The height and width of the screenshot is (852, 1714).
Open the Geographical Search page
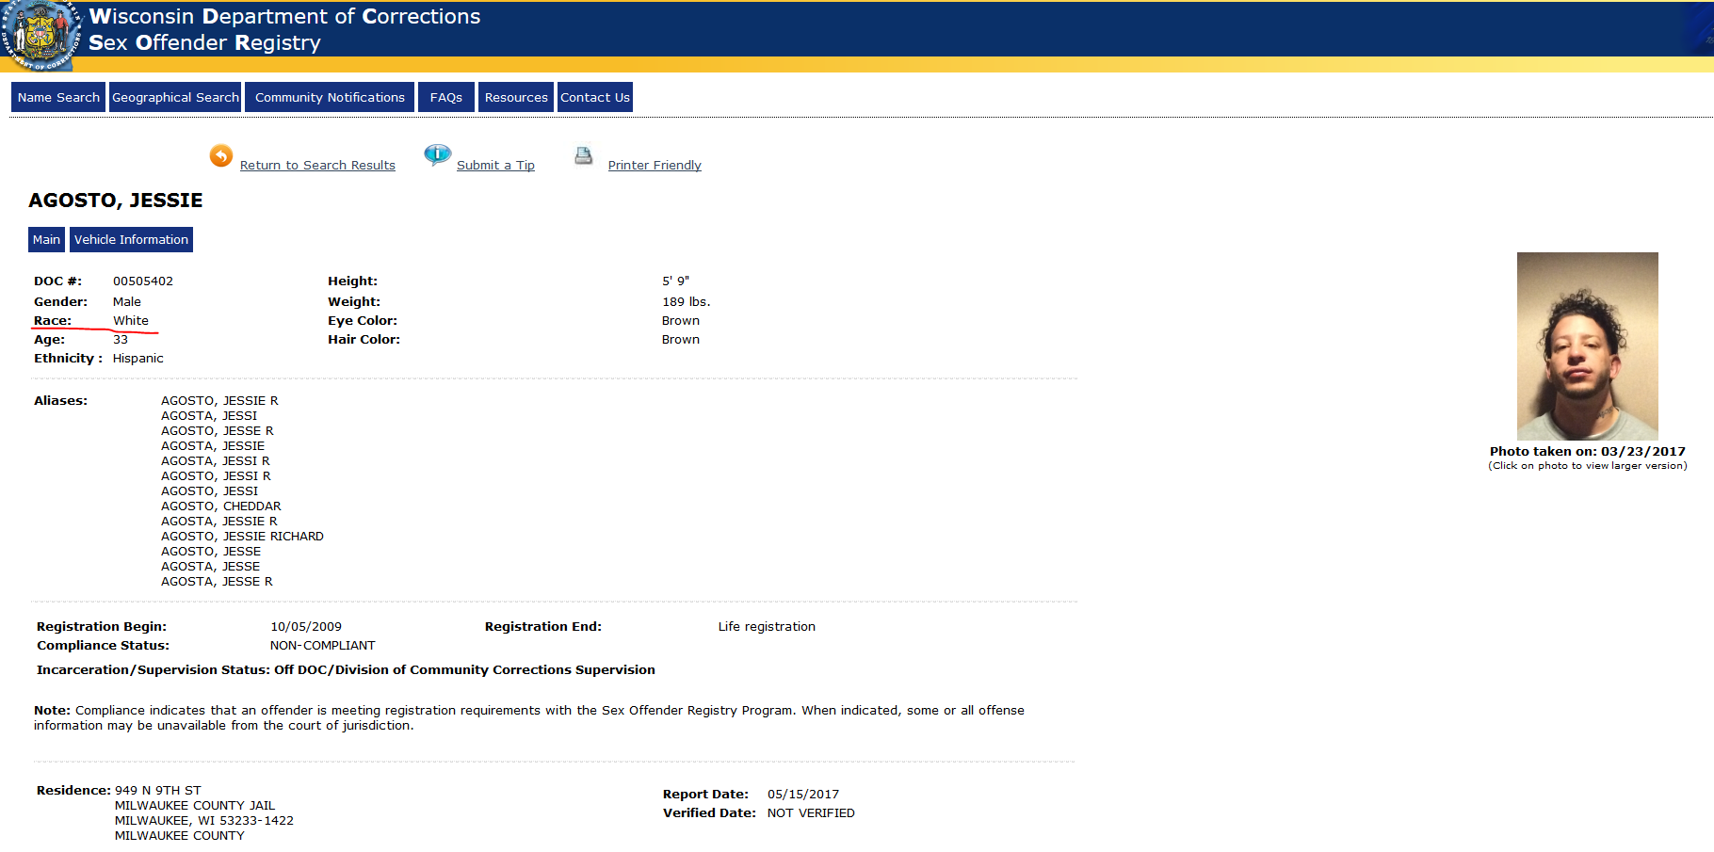pos(175,98)
